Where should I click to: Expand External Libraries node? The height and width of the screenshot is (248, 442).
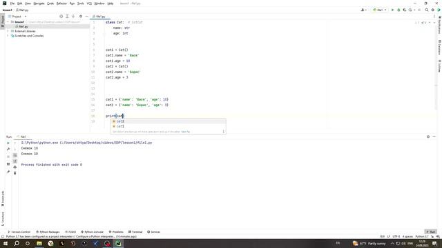[8, 31]
